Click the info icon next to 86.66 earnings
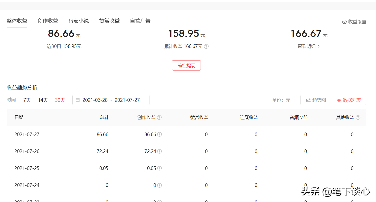Image resolution: width=376 pixels, height=202 pixels. [x=159, y=134]
